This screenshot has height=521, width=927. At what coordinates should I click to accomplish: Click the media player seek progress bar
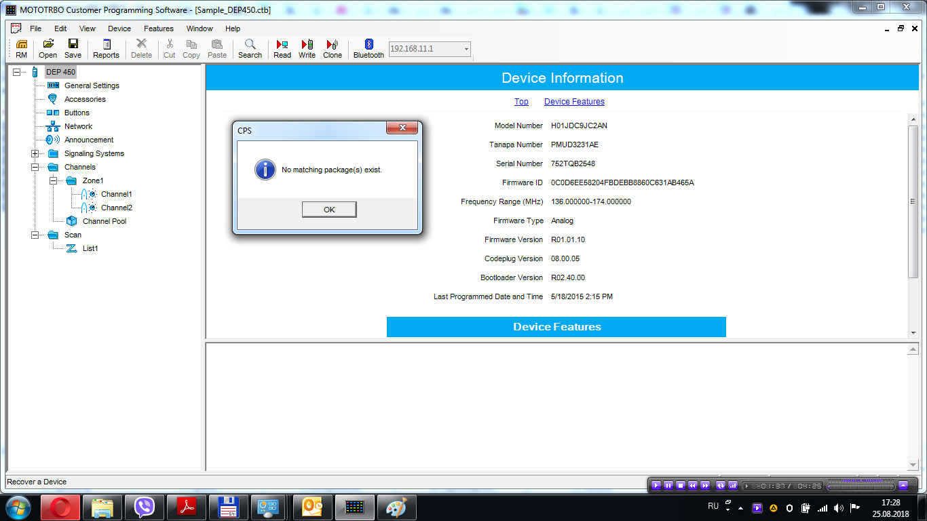[860, 486]
